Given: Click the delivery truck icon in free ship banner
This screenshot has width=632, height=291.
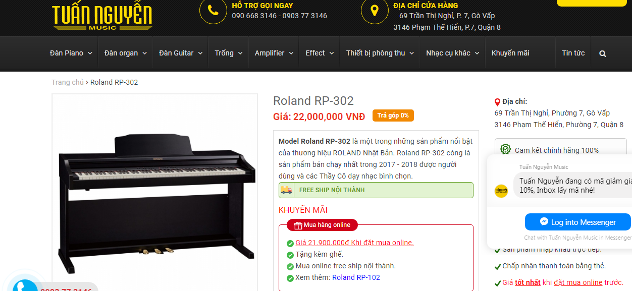Looking at the screenshot, I should pyautogui.click(x=287, y=190).
